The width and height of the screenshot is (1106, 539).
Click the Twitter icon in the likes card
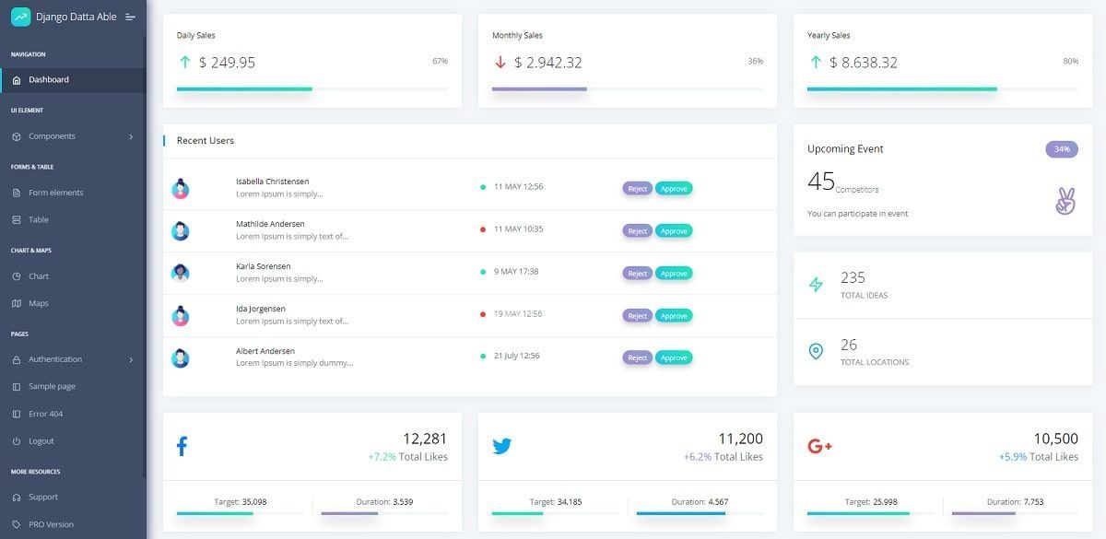pos(501,445)
